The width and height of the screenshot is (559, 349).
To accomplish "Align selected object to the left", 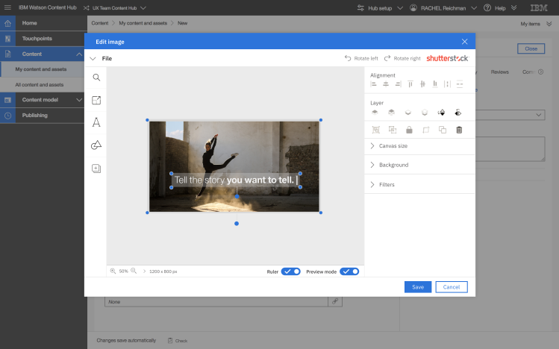I will pyautogui.click(x=374, y=84).
